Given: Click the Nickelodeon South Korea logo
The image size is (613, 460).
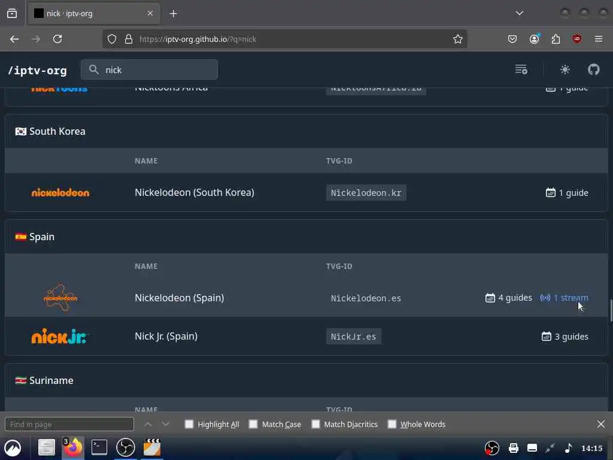Looking at the screenshot, I should [60, 192].
